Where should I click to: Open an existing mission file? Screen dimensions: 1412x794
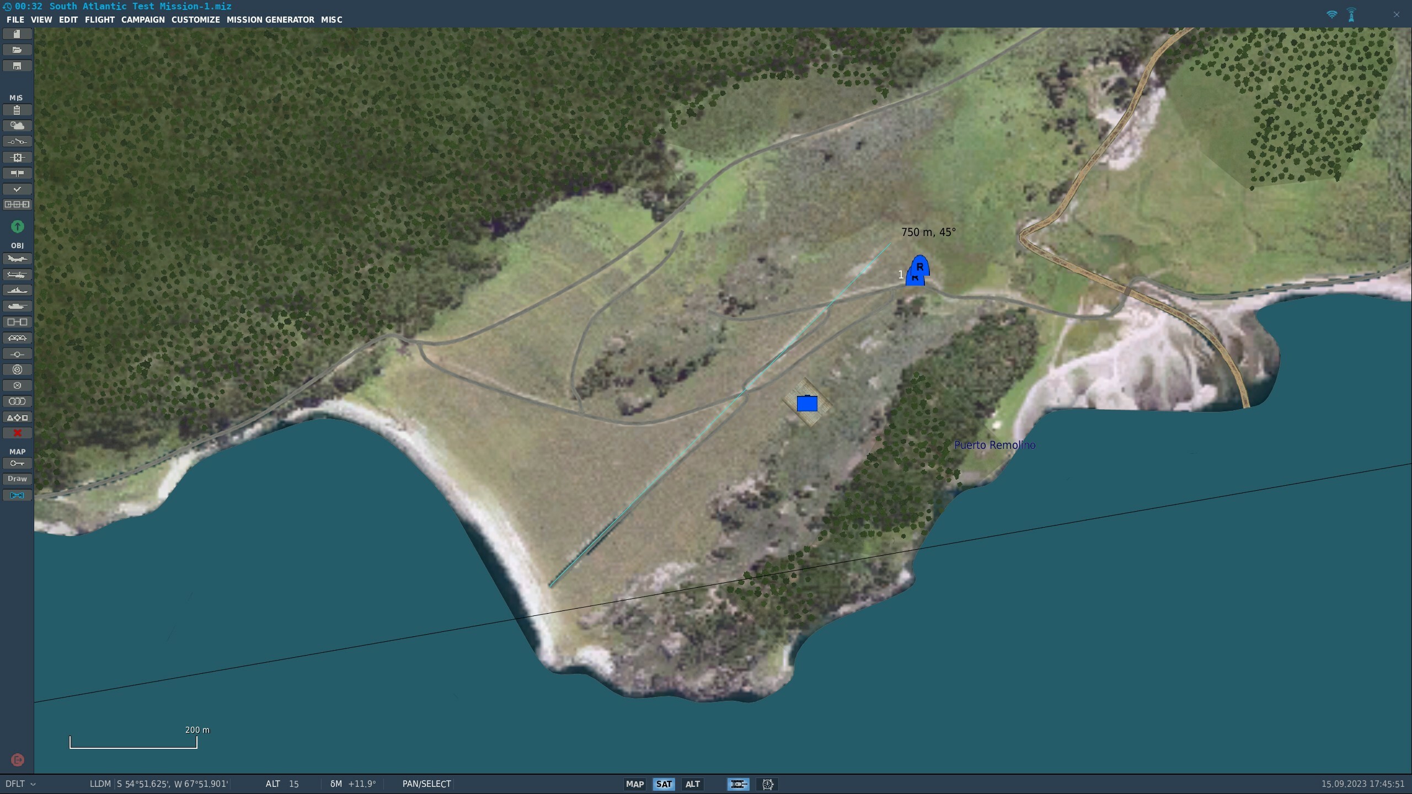pyautogui.click(x=17, y=50)
